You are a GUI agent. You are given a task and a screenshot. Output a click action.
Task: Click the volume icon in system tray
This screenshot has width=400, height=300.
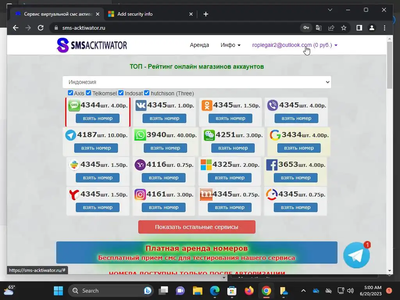[350, 291]
